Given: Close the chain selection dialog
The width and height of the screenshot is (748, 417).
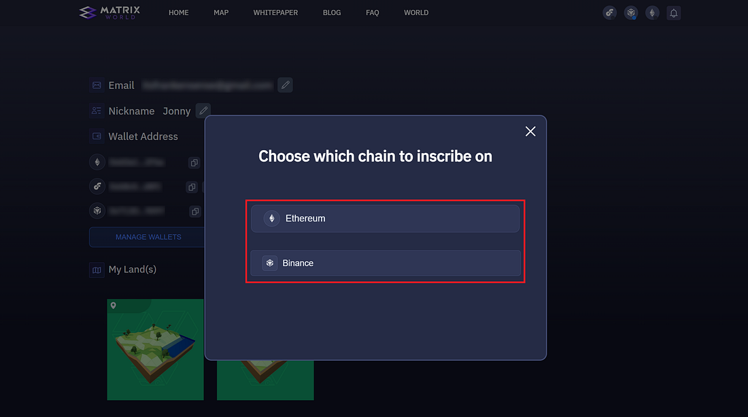Looking at the screenshot, I should tap(530, 131).
